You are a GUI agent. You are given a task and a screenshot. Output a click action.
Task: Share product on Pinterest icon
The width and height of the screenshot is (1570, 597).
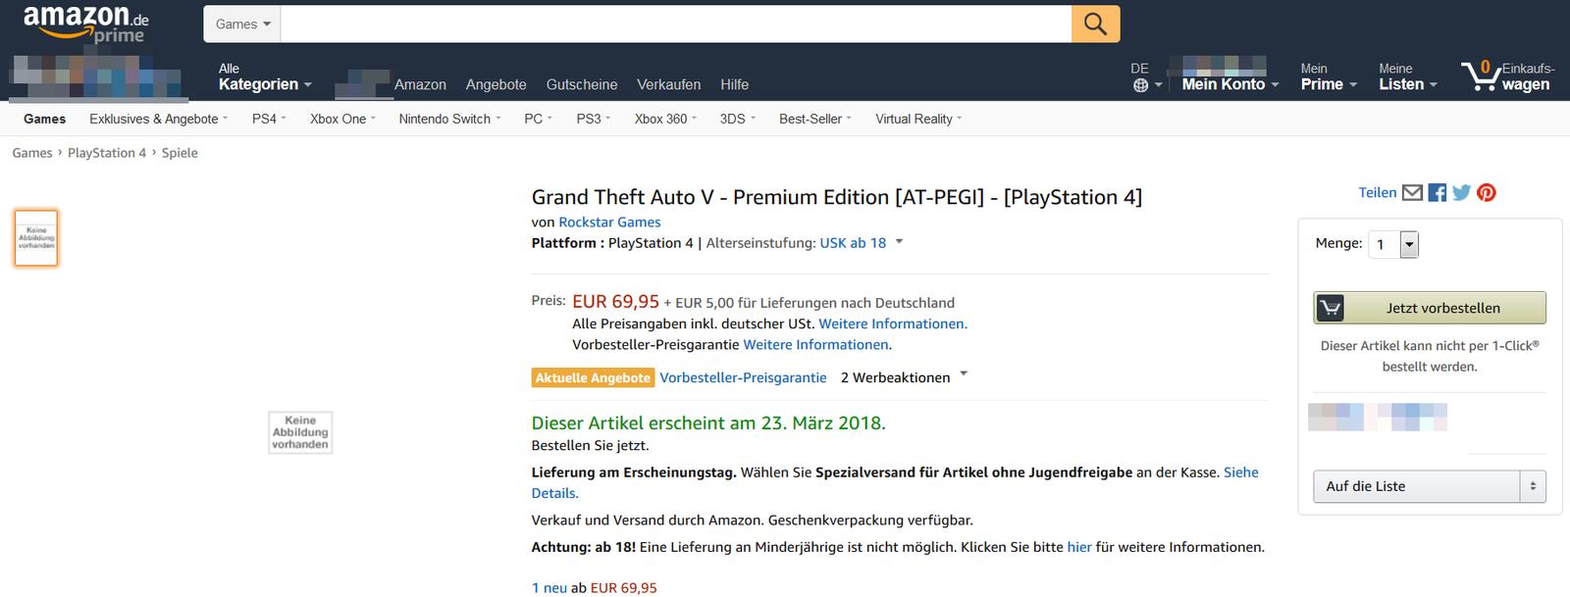pyautogui.click(x=1487, y=193)
